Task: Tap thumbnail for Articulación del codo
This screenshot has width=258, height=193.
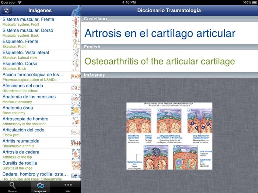Action: [76, 132]
